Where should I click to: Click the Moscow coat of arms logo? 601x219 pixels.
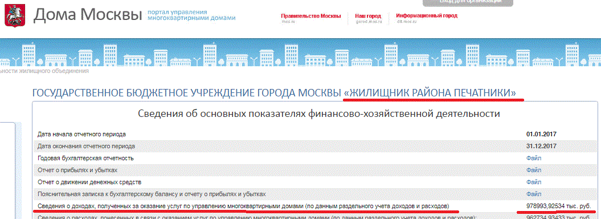coord(14,15)
